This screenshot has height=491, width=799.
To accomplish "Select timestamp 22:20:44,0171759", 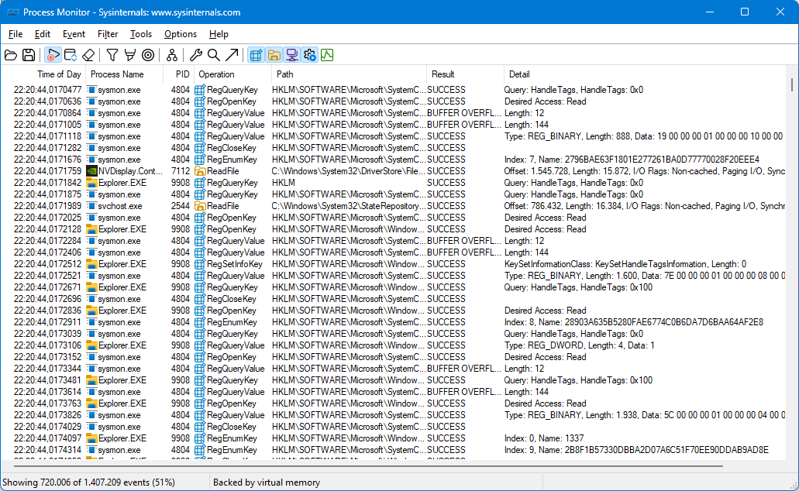I will [x=47, y=171].
